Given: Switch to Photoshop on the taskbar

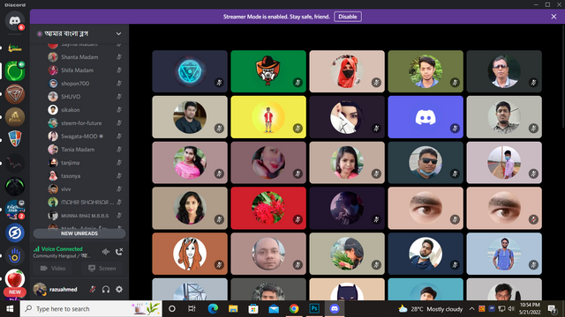Looking at the screenshot, I should [x=314, y=309].
